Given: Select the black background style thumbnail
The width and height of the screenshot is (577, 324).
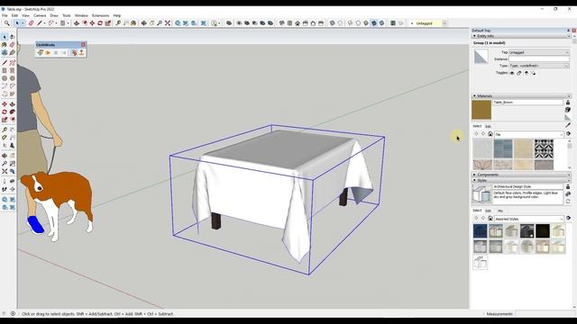Looking at the screenshot, I should tap(543, 231).
